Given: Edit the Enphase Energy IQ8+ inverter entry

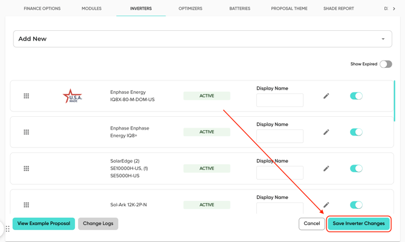Looking at the screenshot, I should pos(326,132).
